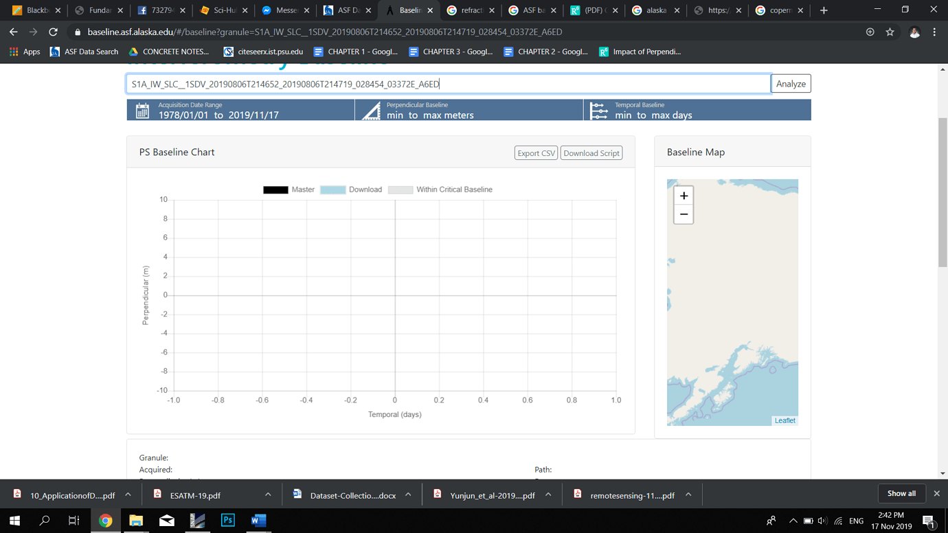Click the Analyze button
The height and width of the screenshot is (533, 948).
click(791, 83)
